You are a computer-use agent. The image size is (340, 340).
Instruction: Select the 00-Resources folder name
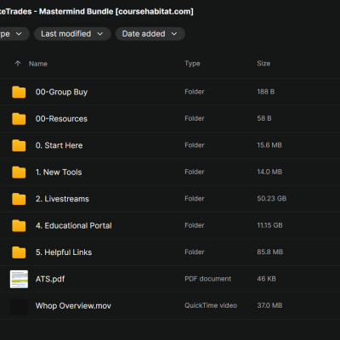coord(61,119)
